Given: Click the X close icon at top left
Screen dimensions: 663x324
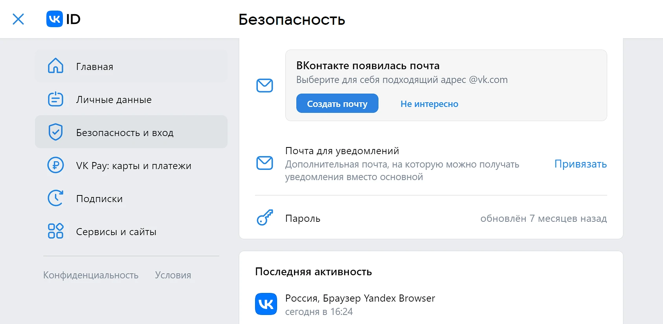Looking at the screenshot, I should click(18, 19).
